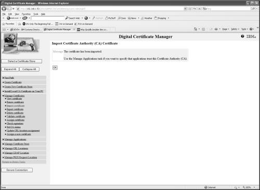
Task: Click the Stop (X) icon beside address bar
Action: click(x=199, y=9)
